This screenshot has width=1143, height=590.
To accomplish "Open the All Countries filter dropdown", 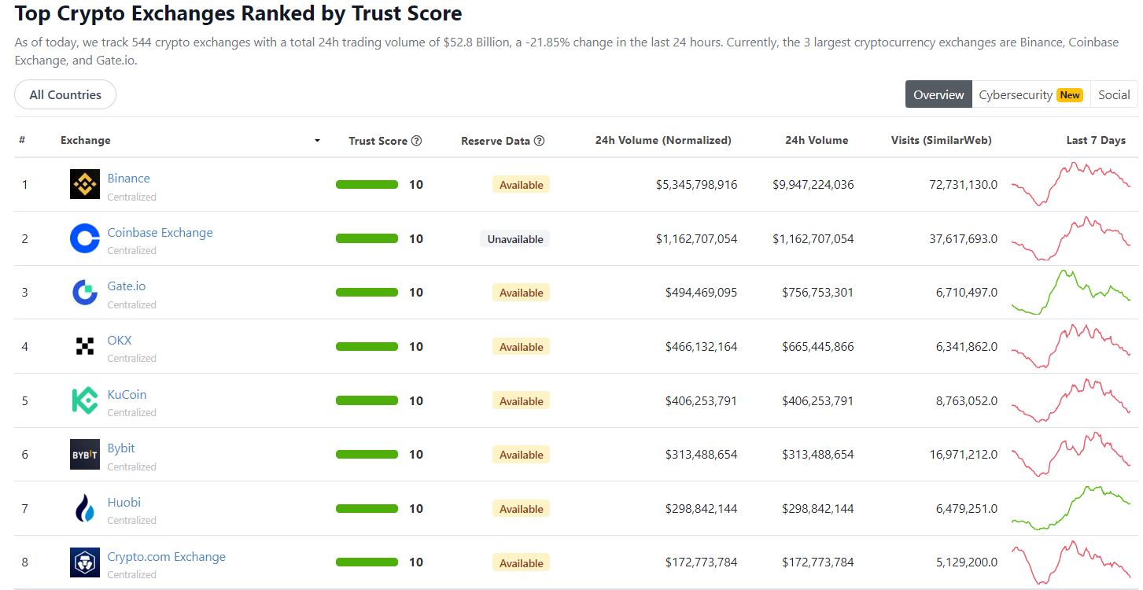I will pyautogui.click(x=65, y=94).
